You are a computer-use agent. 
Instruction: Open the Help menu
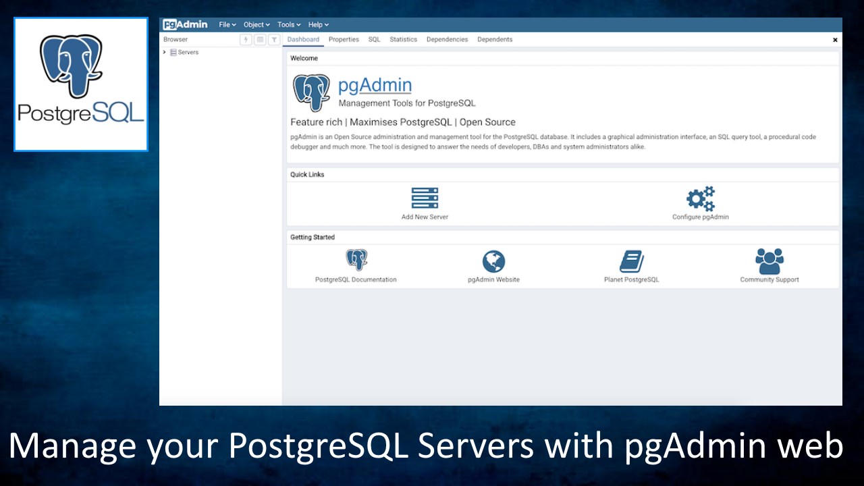pos(319,25)
